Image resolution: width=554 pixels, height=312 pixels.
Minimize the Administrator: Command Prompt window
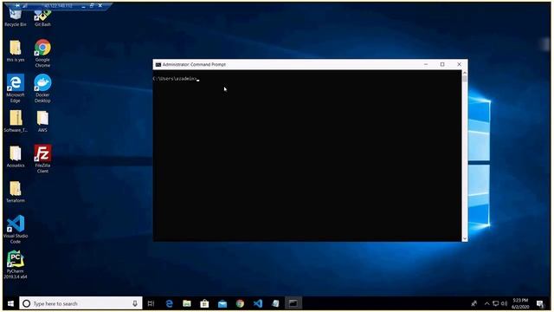point(426,64)
